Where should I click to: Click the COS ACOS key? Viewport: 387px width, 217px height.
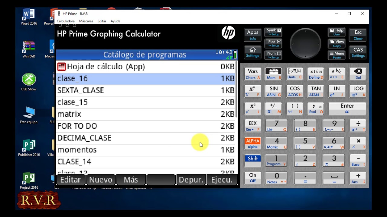pos(295,92)
